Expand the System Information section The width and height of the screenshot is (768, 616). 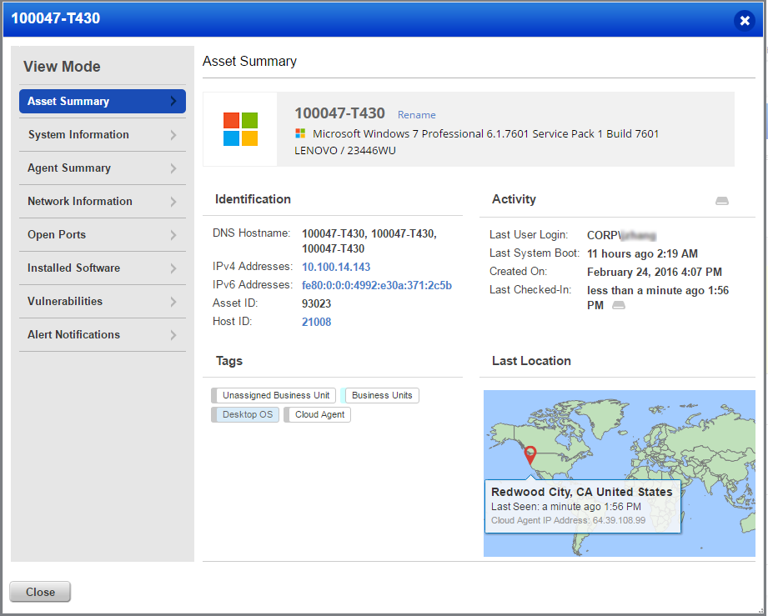pyautogui.click(x=102, y=134)
